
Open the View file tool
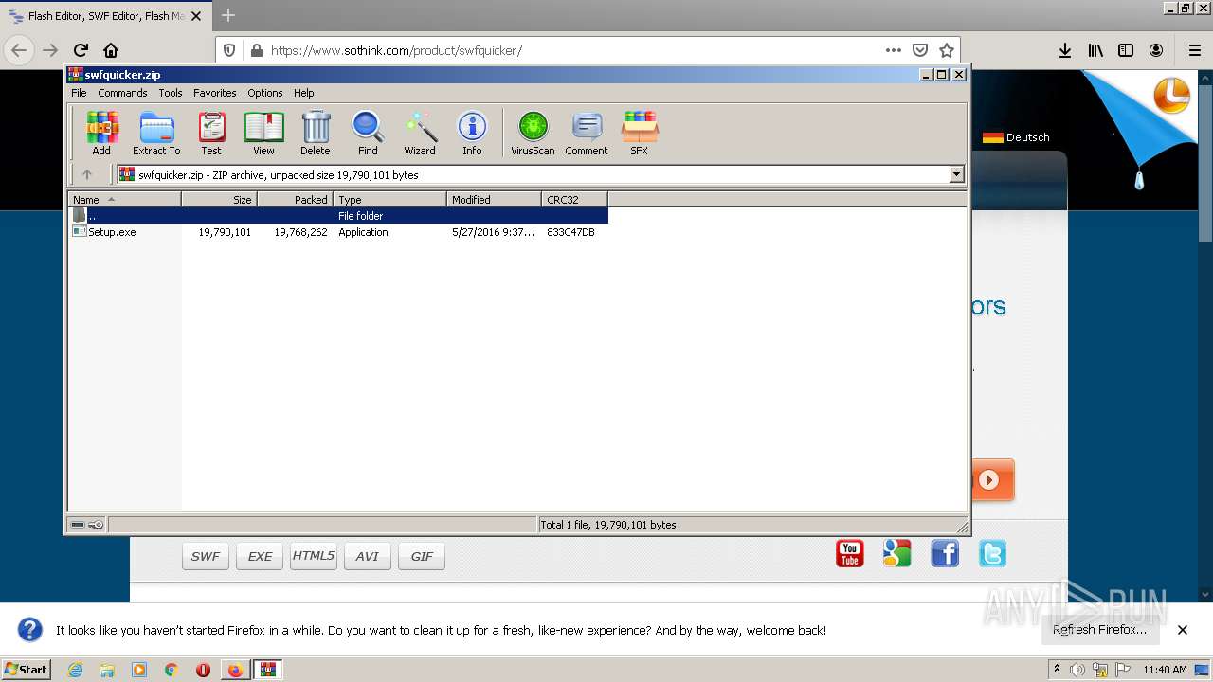tap(263, 133)
